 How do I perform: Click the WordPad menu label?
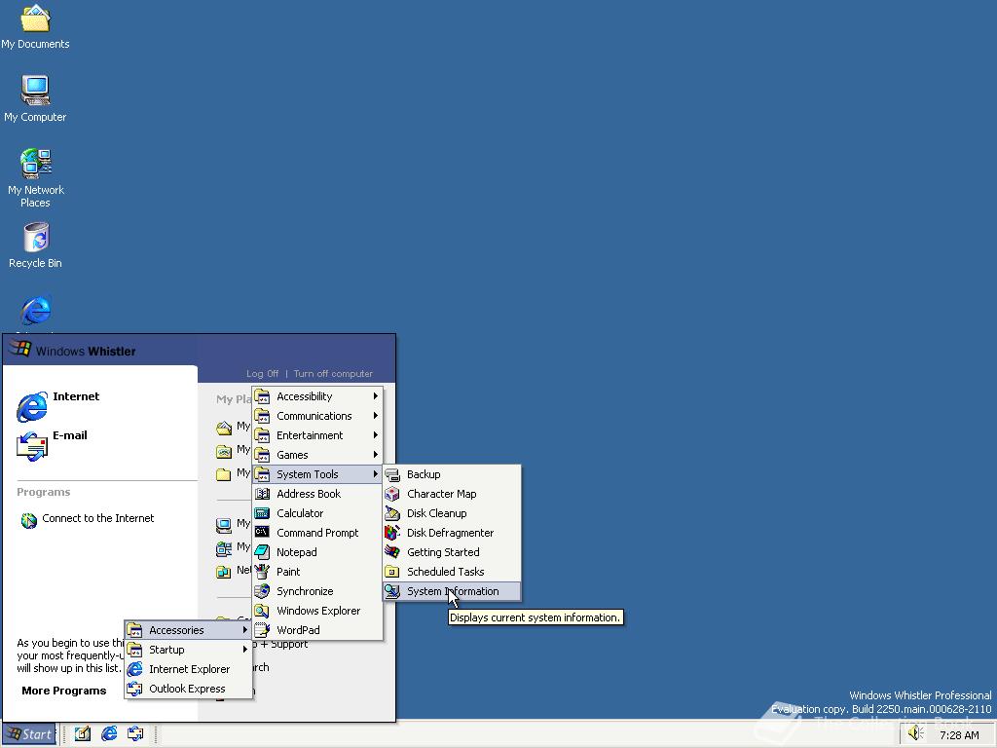coord(298,630)
